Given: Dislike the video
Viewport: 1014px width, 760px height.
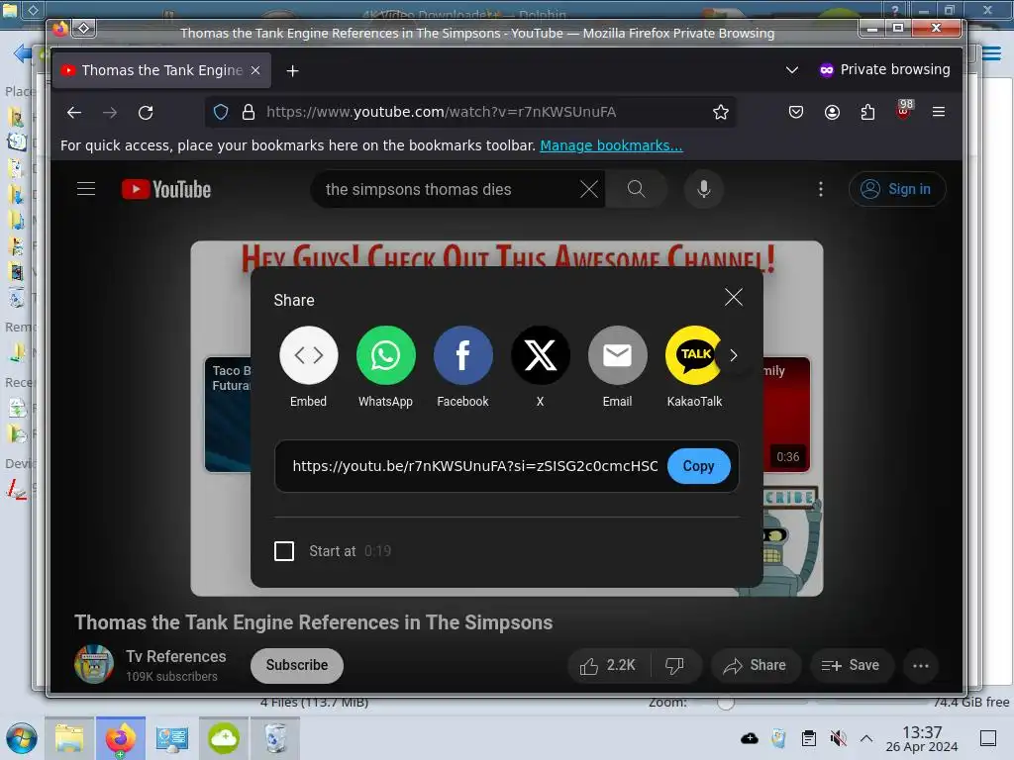Looking at the screenshot, I should pos(675,666).
